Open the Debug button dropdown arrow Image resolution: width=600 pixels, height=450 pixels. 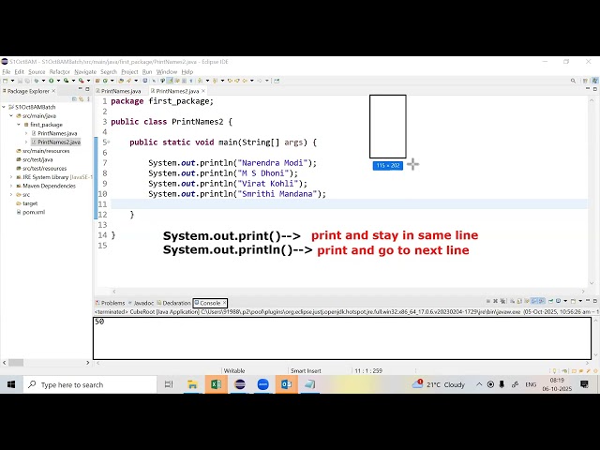pos(43,81)
